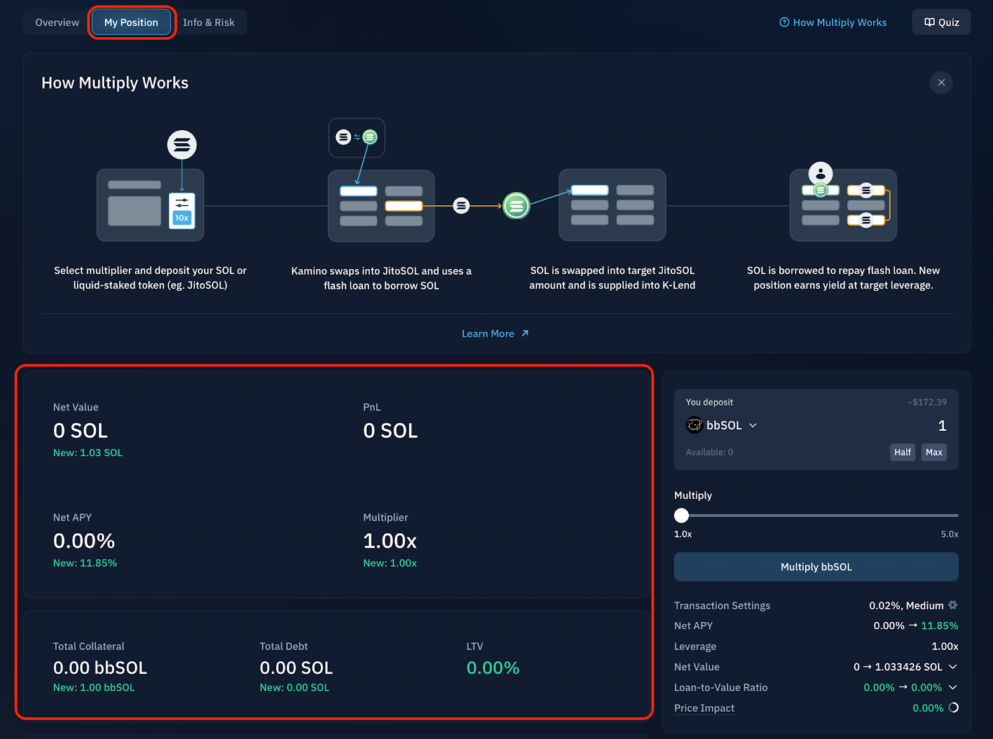Click the ~$172.39 deposit value
The image size is (993, 739).
[927, 402]
